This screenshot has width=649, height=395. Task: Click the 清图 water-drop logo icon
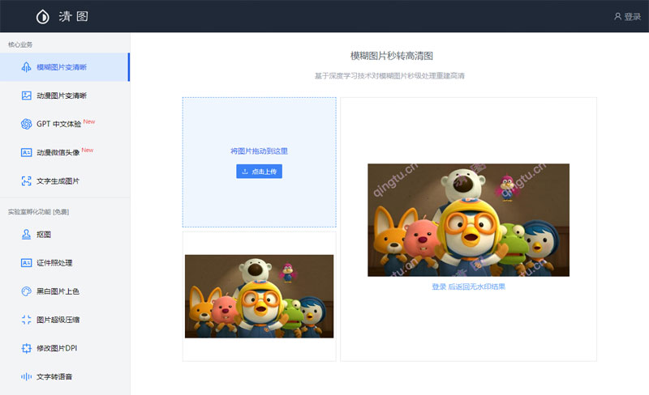(x=42, y=16)
